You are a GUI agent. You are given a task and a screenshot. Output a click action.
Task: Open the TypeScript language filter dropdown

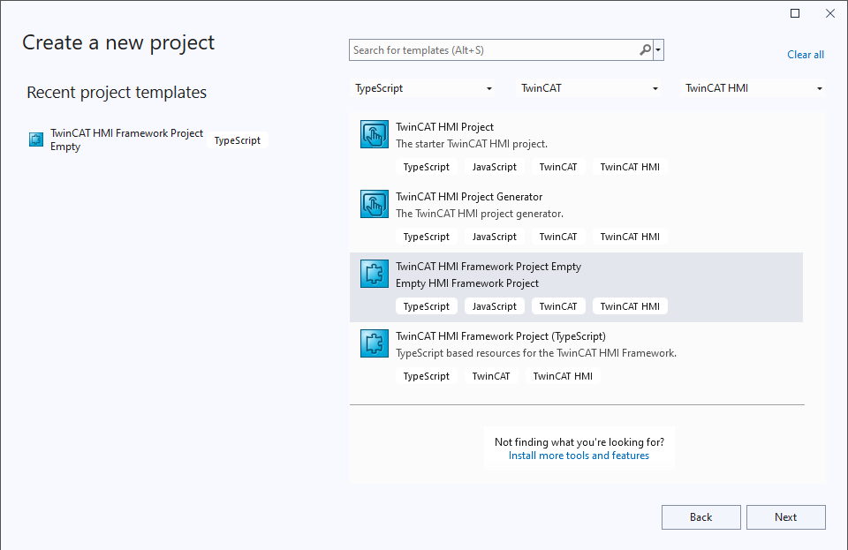pyautogui.click(x=423, y=88)
